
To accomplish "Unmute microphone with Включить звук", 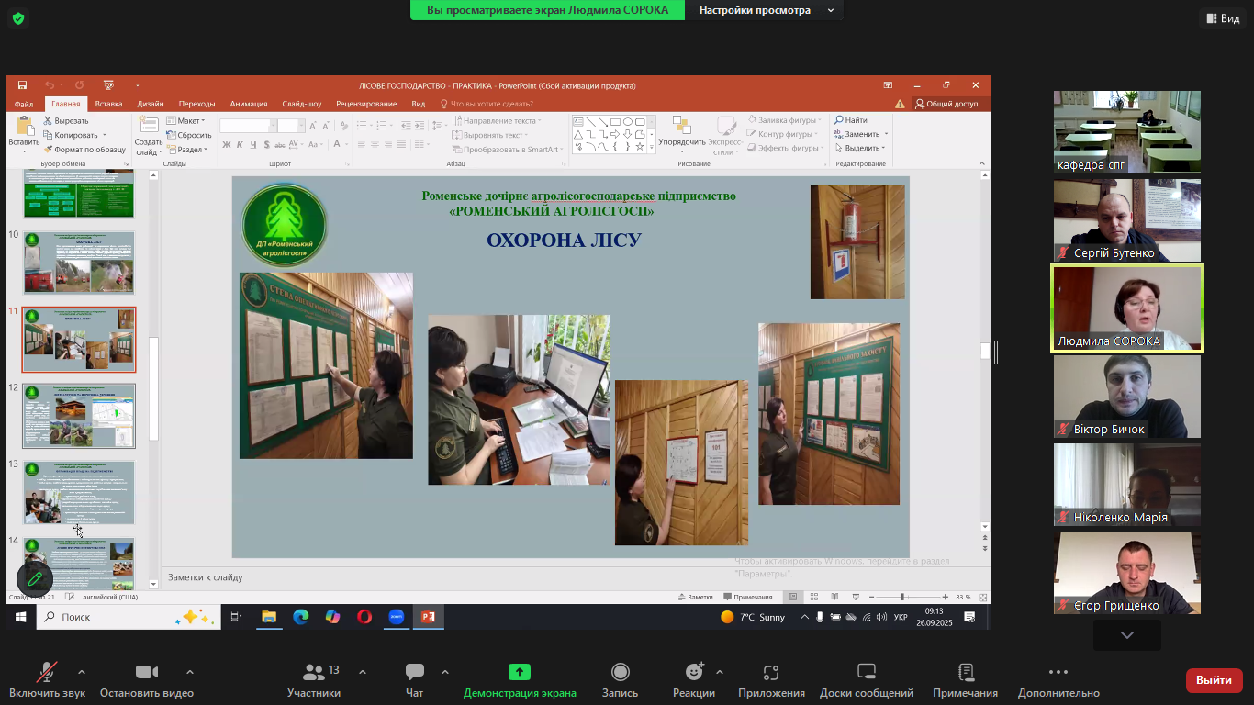I will (x=47, y=673).
